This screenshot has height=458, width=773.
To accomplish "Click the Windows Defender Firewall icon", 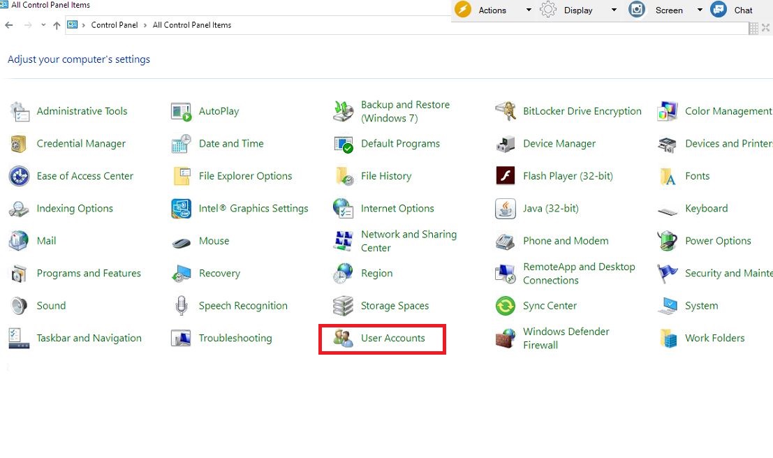I will 506,338.
